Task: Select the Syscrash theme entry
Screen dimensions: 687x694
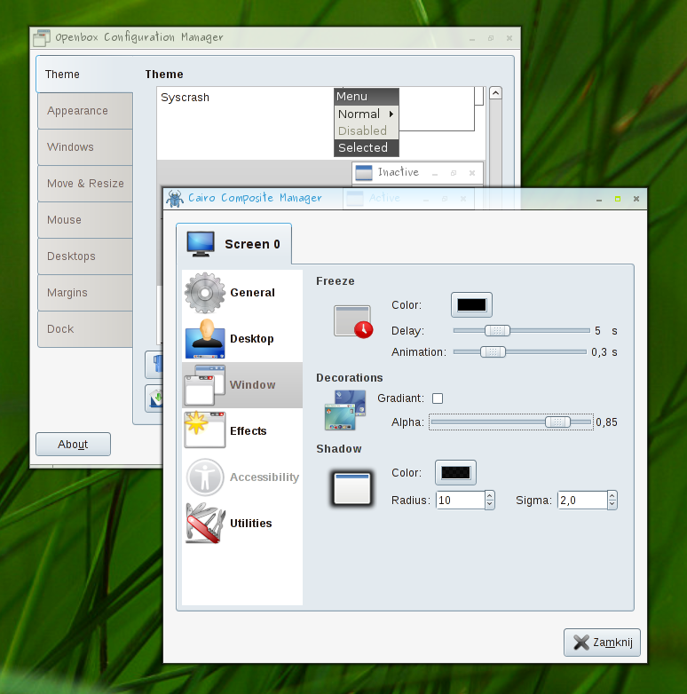Action: tap(185, 98)
